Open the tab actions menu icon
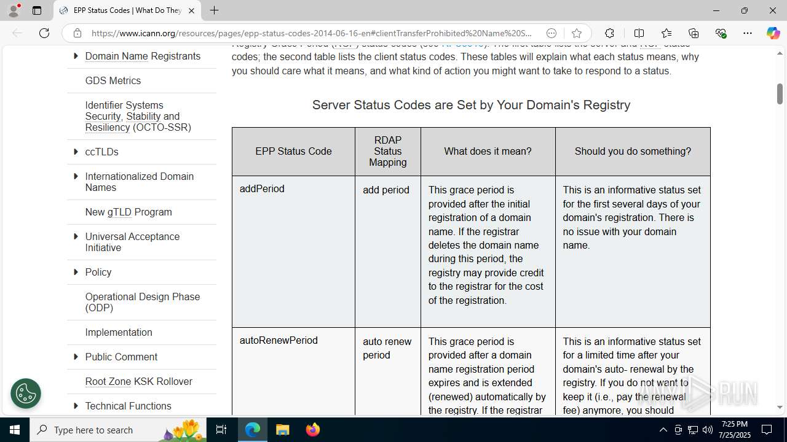Image resolution: width=787 pixels, height=442 pixels. point(37,10)
